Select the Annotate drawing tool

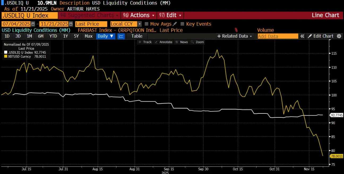(x=164, y=42)
